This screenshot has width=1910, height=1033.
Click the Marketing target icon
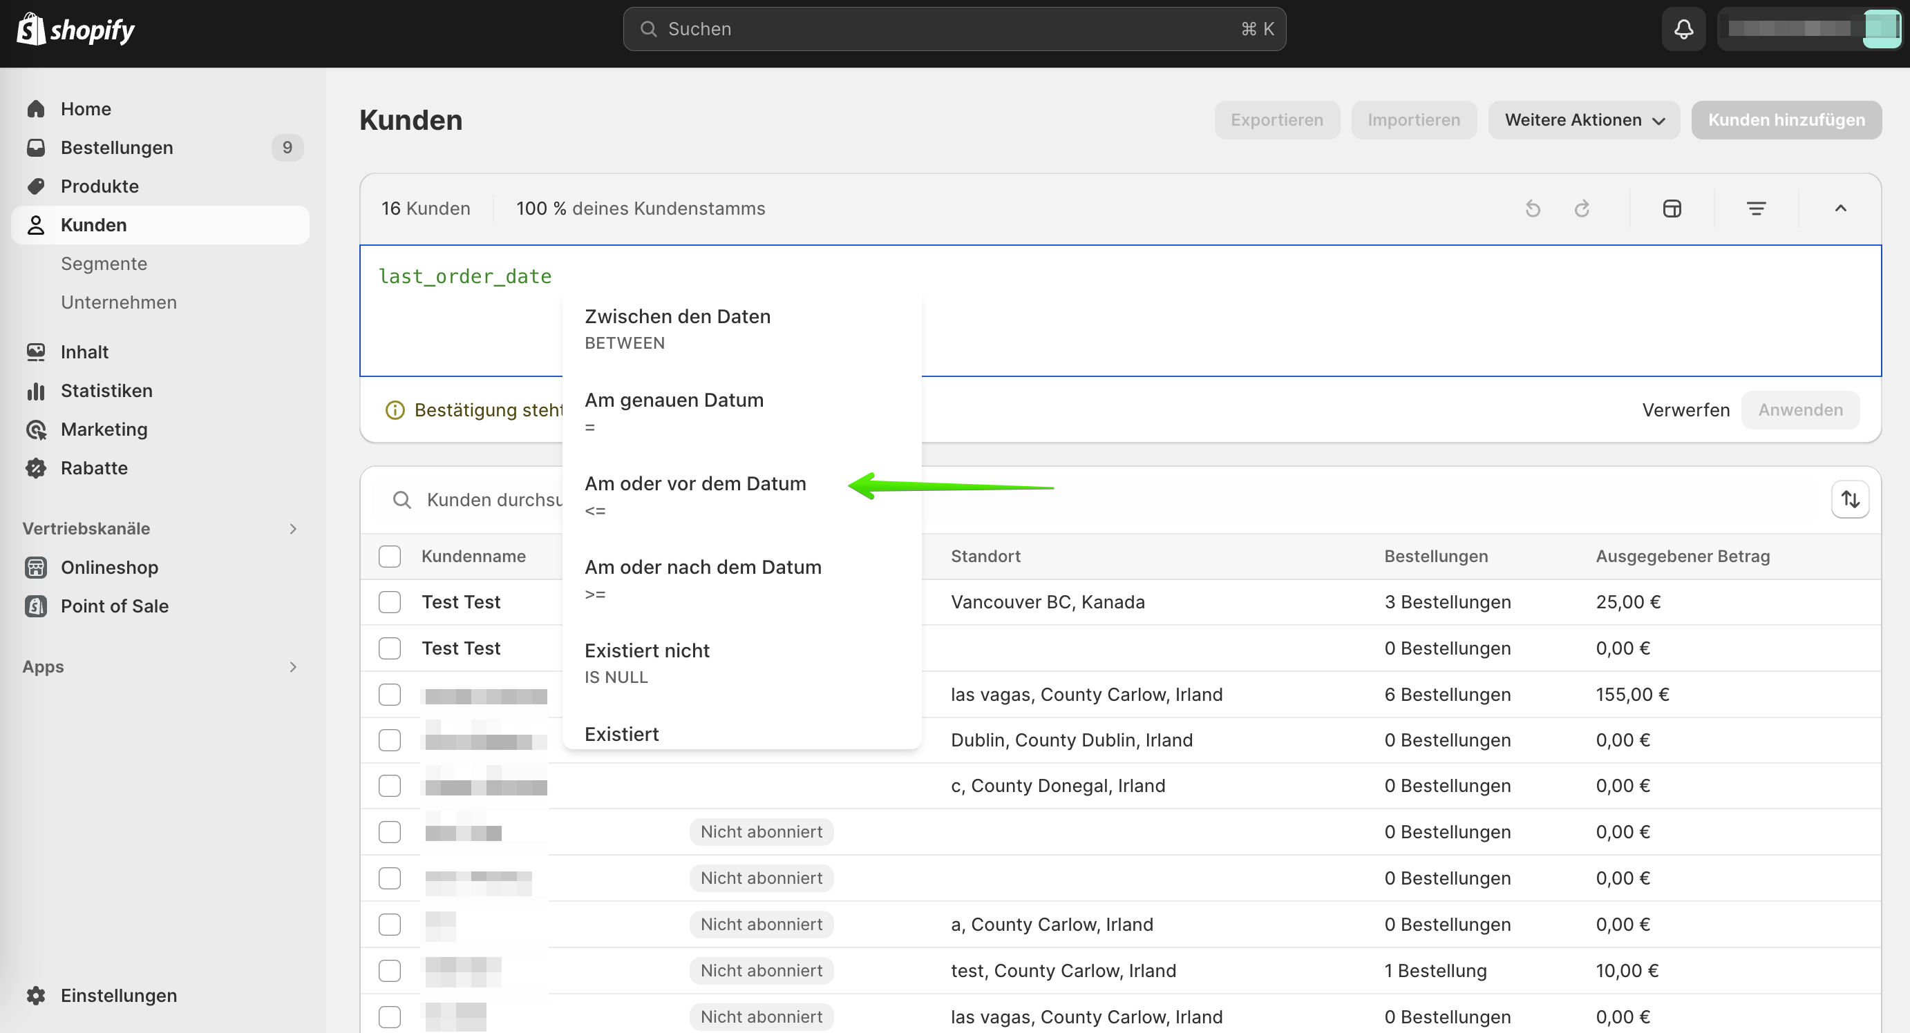36,429
